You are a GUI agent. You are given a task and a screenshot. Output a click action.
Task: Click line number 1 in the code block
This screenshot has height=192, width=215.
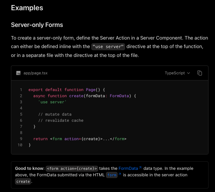click(x=21, y=90)
